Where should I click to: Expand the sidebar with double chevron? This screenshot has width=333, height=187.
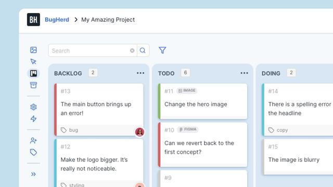33,174
